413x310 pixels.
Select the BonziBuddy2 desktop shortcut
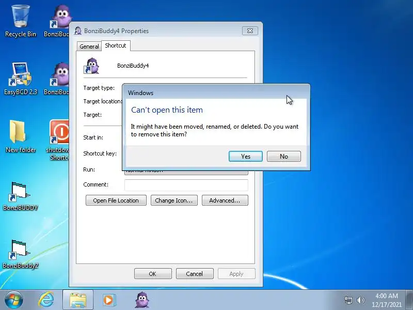pos(21,254)
